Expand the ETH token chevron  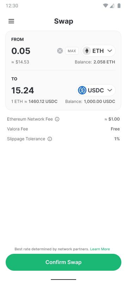coord(110,51)
